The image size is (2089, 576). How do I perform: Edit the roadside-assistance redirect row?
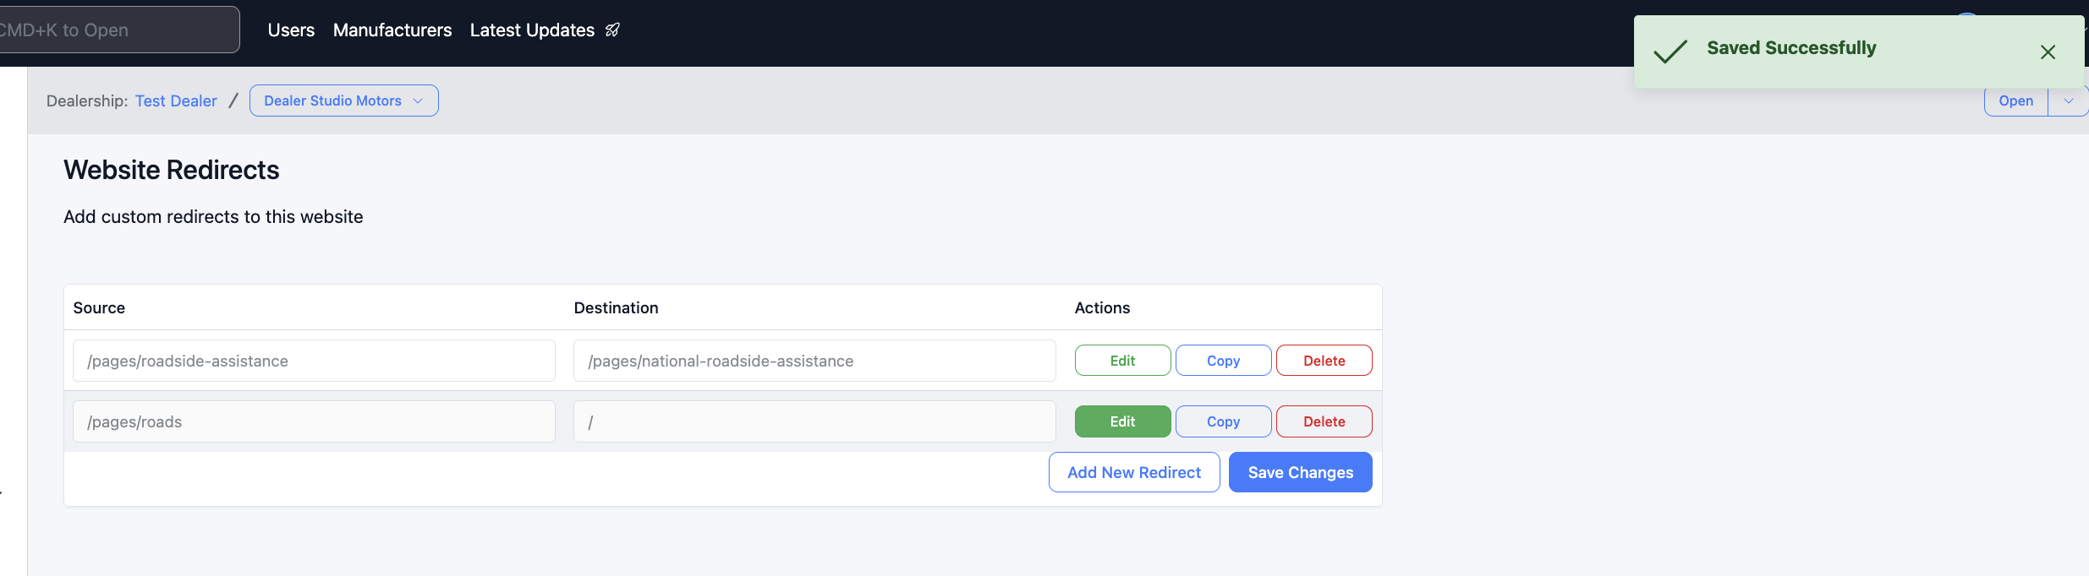tap(1122, 361)
